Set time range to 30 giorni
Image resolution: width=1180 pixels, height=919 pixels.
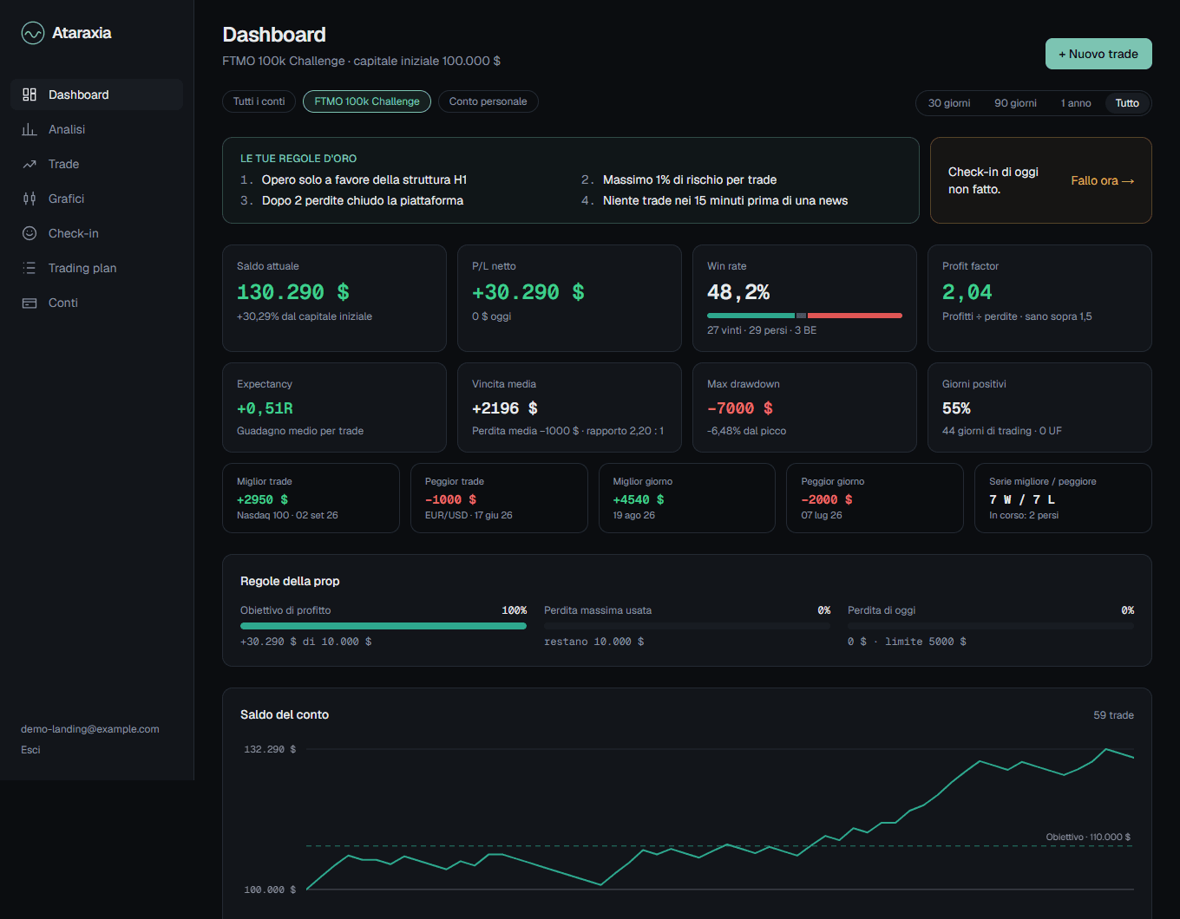[x=949, y=103]
